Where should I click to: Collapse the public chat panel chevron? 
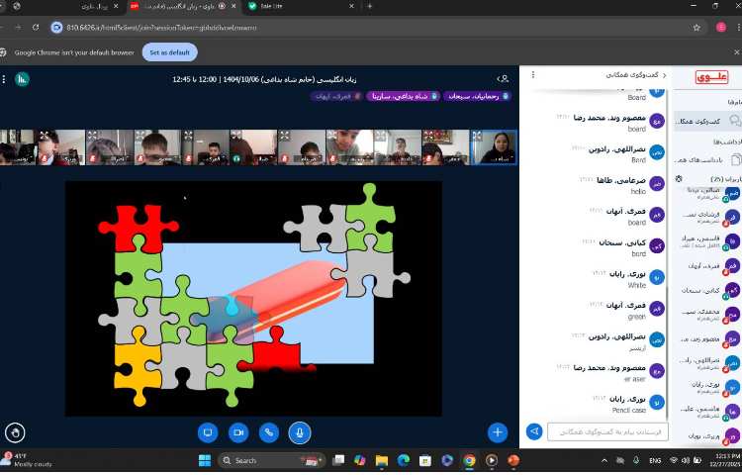click(664, 75)
